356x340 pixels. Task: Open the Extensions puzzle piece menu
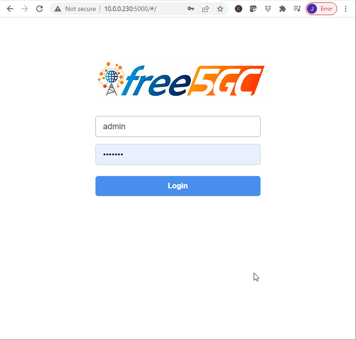pos(283,9)
